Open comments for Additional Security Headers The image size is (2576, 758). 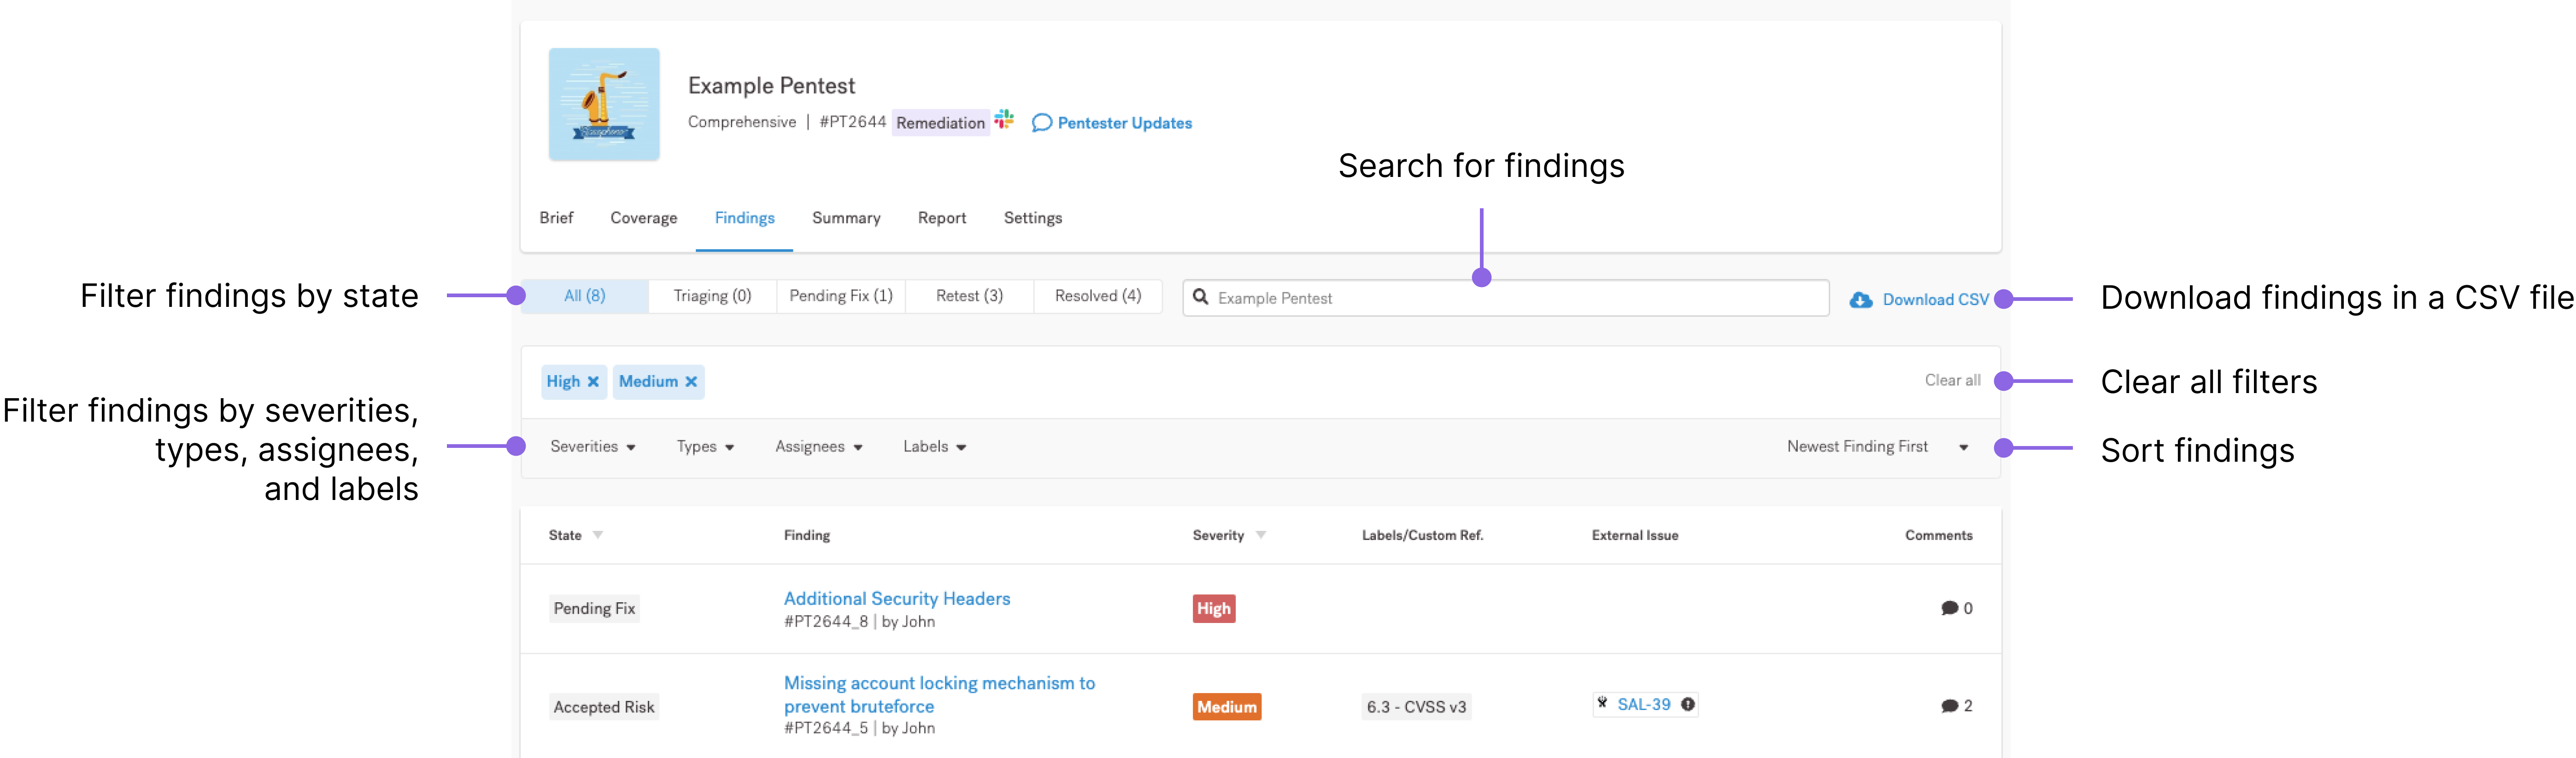pyautogui.click(x=1955, y=608)
